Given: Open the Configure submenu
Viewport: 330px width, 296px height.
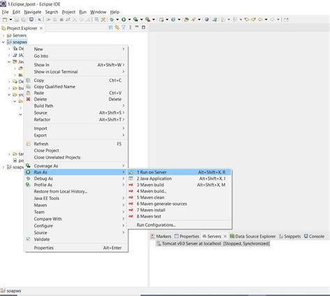Looking at the screenshot, I should [76, 226].
